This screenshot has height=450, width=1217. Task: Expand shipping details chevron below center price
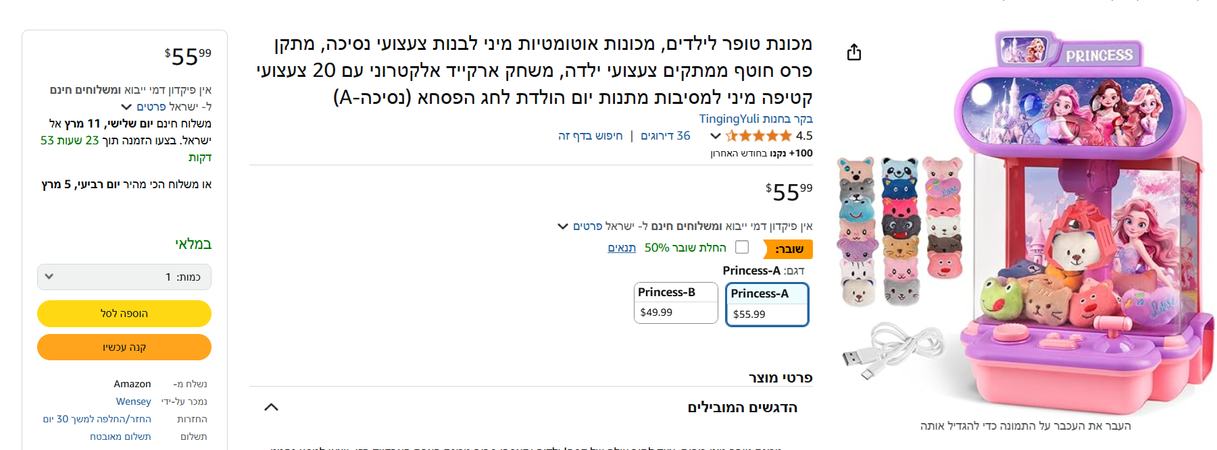point(562,226)
